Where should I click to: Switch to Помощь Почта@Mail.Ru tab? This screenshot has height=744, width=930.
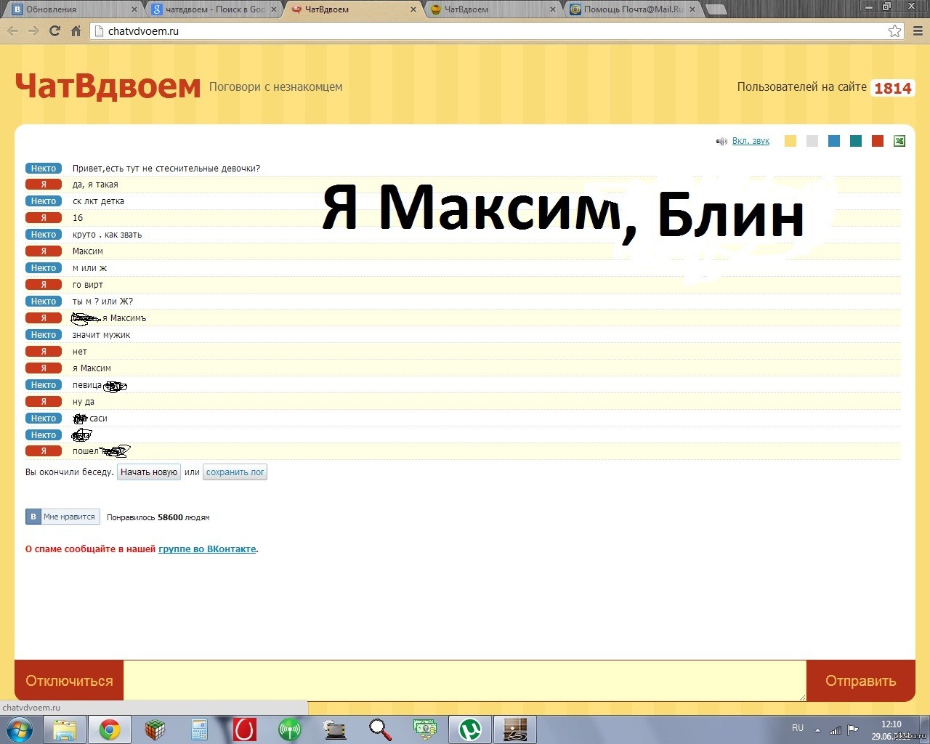pyautogui.click(x=634, y=9)
